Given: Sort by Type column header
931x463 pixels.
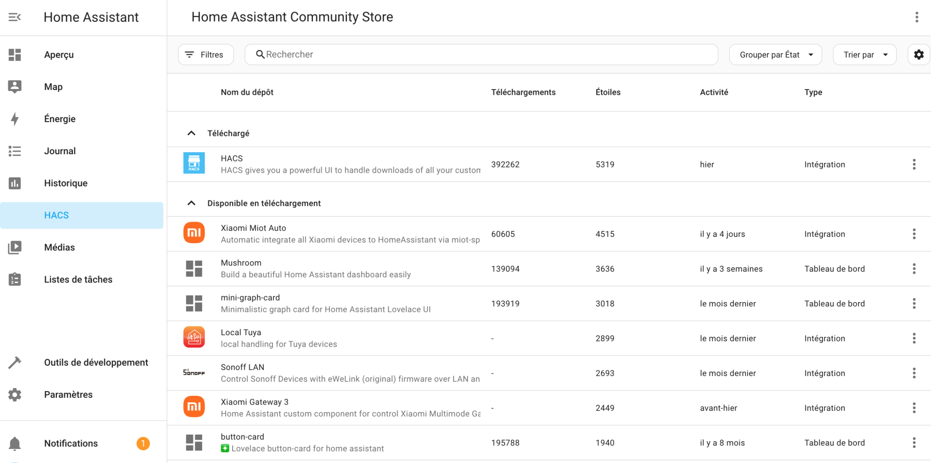Looking at the screenshot, I should [x=813, y=92].
